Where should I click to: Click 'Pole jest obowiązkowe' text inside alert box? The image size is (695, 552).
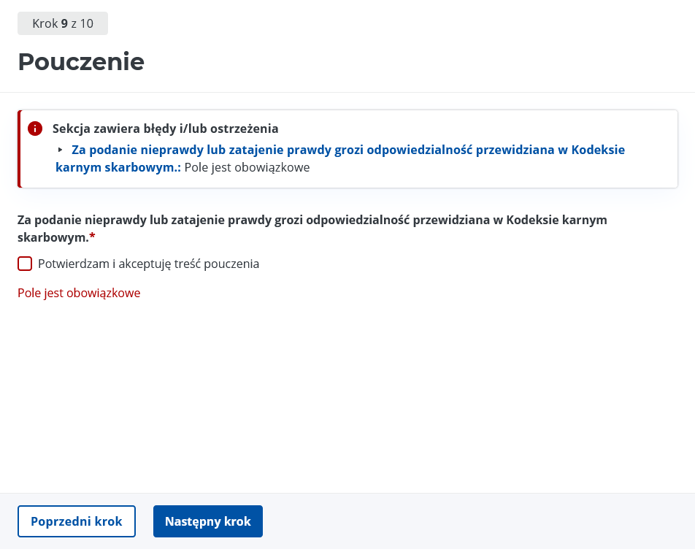click(247, 168)
